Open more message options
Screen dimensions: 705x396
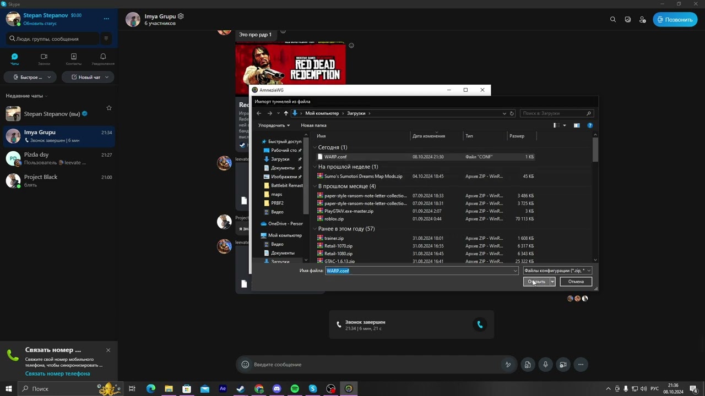(581, 364)
